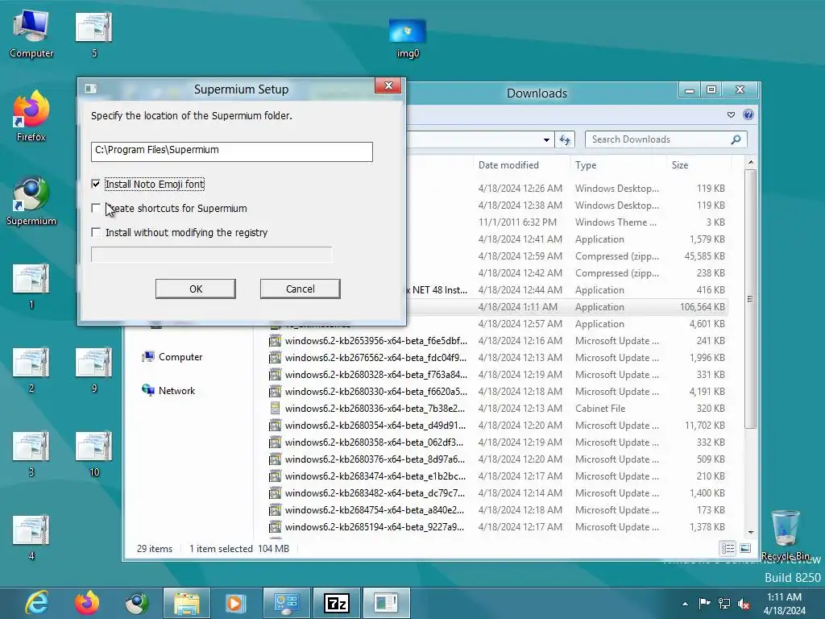Click the 106,564 KB Application row
Viewport: 825px width, 619px height.
(x=566, y=307)
